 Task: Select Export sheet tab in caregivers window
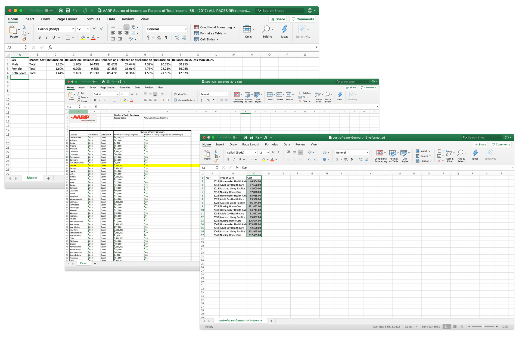[84, 263]
